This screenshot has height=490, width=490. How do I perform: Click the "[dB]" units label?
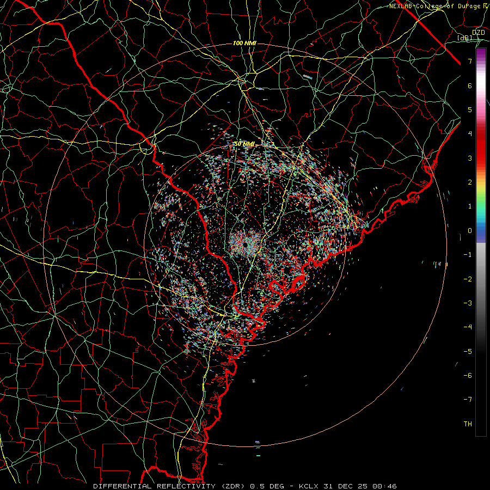pyautogui.click(x=465, y=38)
